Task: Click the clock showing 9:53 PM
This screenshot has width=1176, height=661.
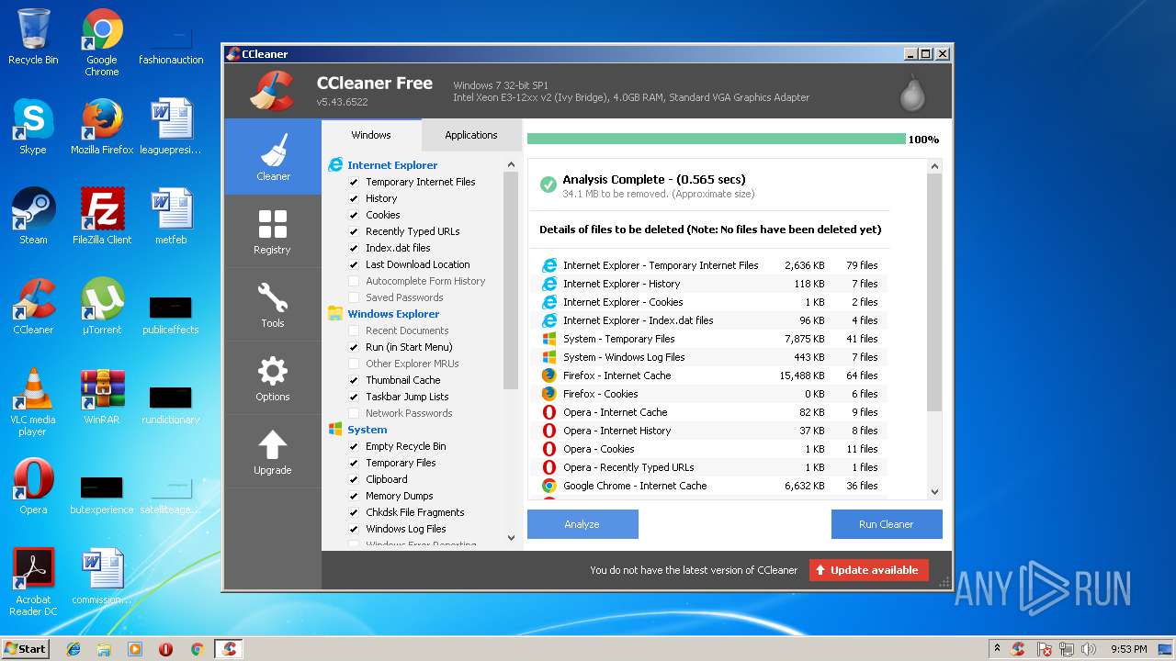Action: coord(1128,649)
